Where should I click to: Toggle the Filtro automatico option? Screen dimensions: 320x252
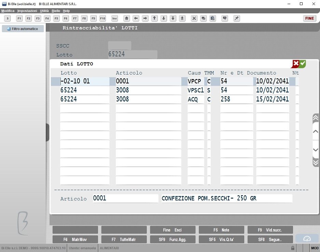click(x=23, y=29)
